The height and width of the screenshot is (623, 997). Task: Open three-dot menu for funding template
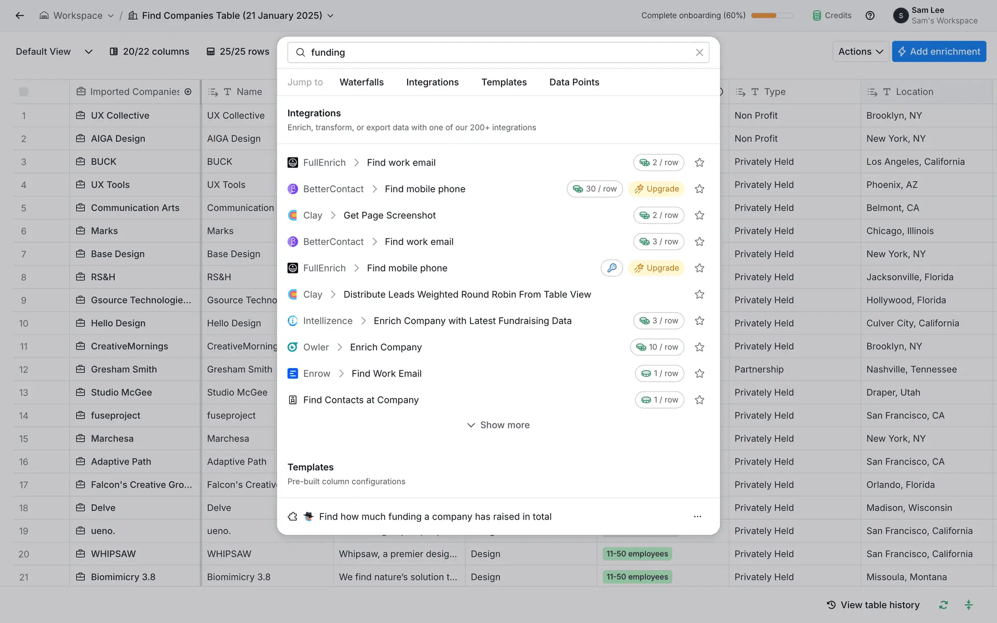point(697,517)
